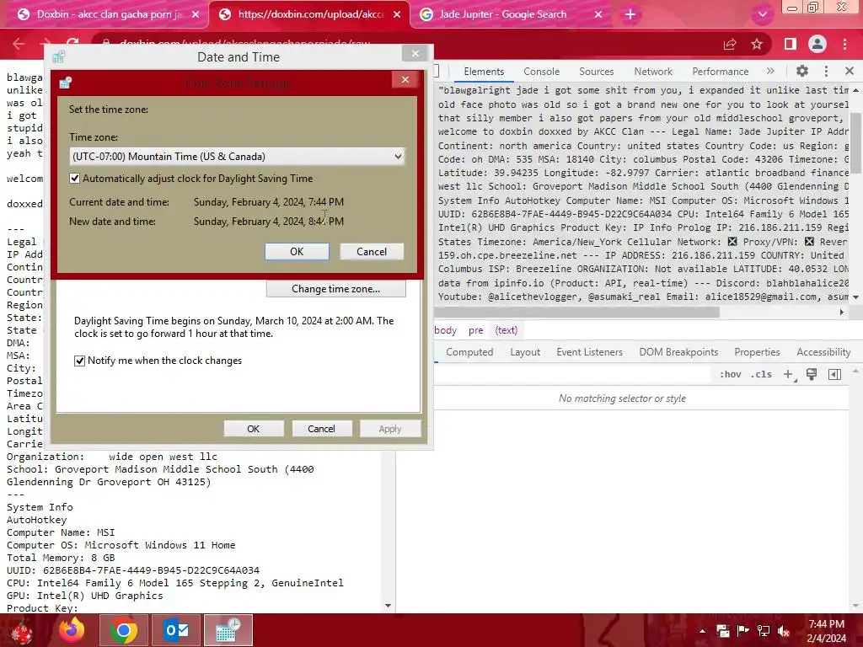Click the Change time zone... button
The height and width of the screenshot is (647, 863).
335,289
